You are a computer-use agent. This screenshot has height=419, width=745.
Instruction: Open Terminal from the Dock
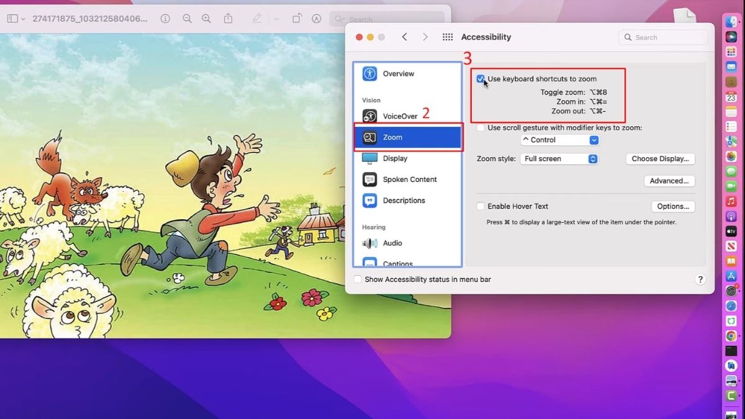coord(731,351)
